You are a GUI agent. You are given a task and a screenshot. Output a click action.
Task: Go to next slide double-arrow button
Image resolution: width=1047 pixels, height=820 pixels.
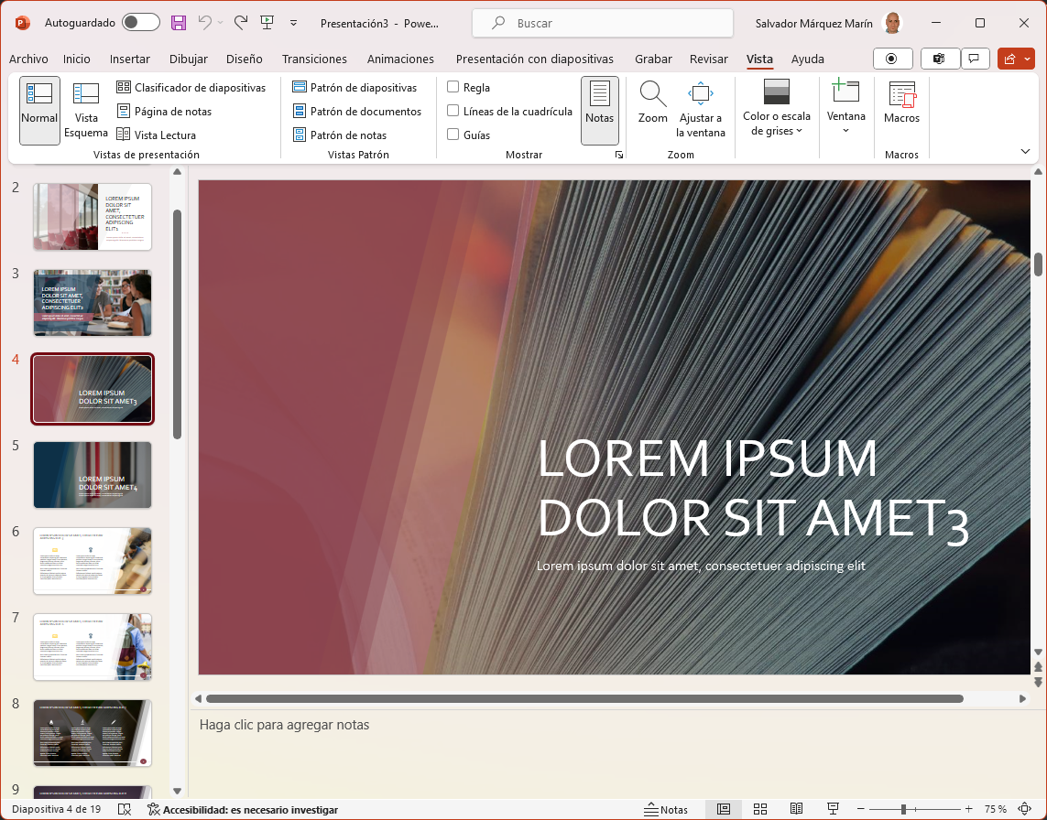coord(1038,682)
